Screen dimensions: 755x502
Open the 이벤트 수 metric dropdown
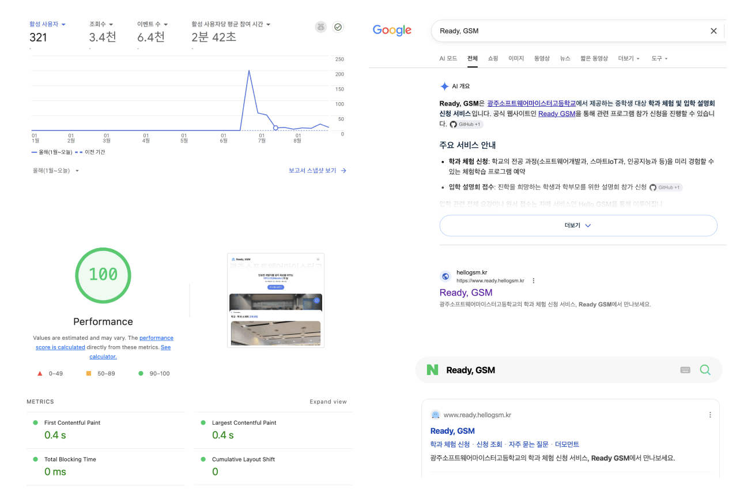pos(152,24)
